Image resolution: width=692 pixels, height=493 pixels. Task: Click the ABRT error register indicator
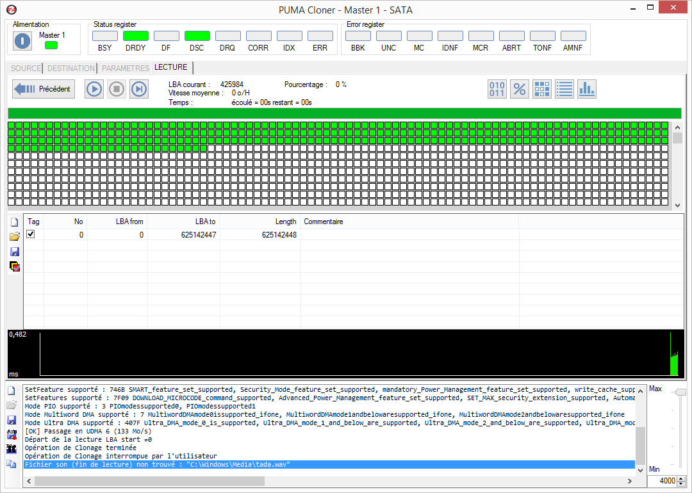pos(511,36)
